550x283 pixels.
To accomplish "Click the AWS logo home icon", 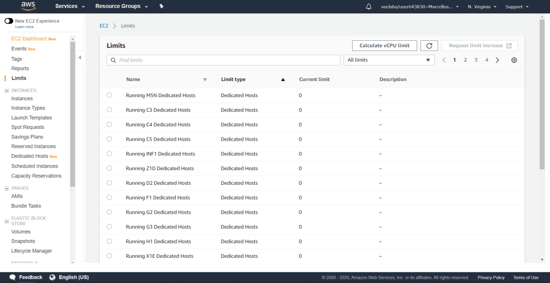I will [28, 6].
